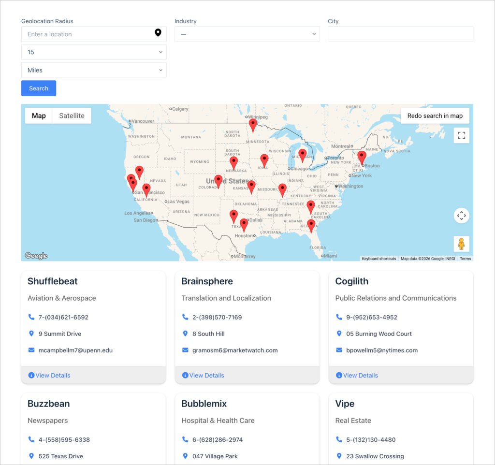Image resolution: width=495 pixels, height=465 pixels.
Task: Click the phone icon on the Shufflebeat card
Action: pos(30,317)
